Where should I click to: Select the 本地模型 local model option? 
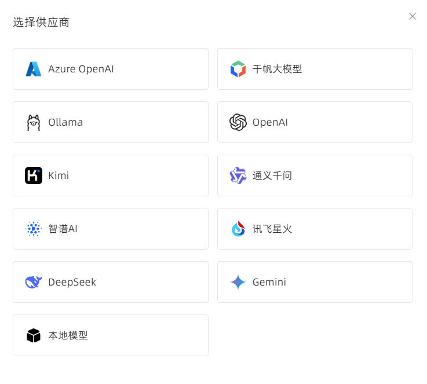(x=111, y=335)
